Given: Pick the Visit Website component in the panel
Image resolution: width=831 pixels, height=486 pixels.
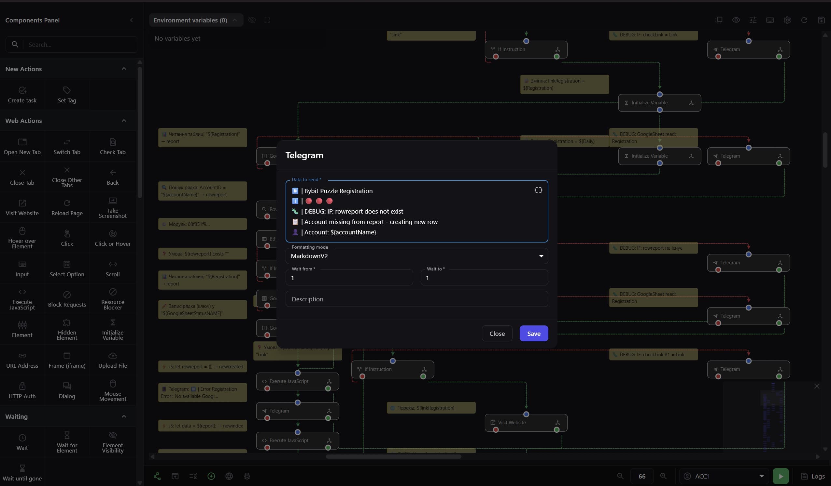Looking at the screenshot, I should (x=22, y=208).
